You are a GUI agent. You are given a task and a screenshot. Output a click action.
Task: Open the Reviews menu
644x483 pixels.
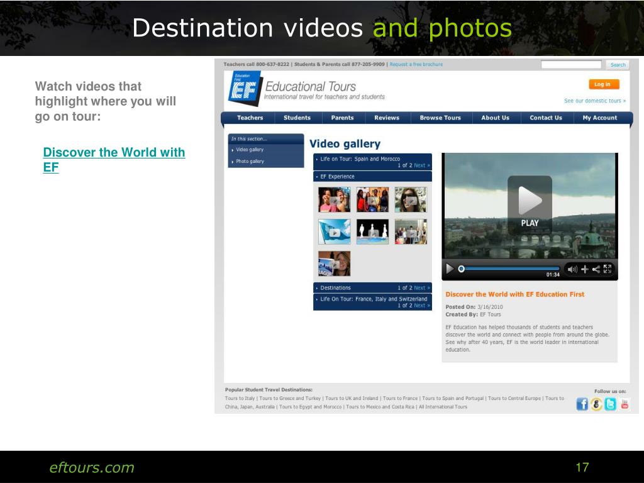(387, 118)
